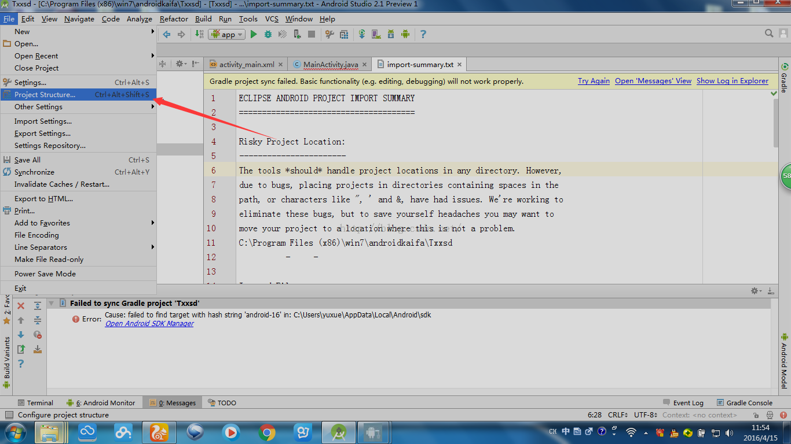
Task: Open the Refactor menu
Action: pos(174,19)
